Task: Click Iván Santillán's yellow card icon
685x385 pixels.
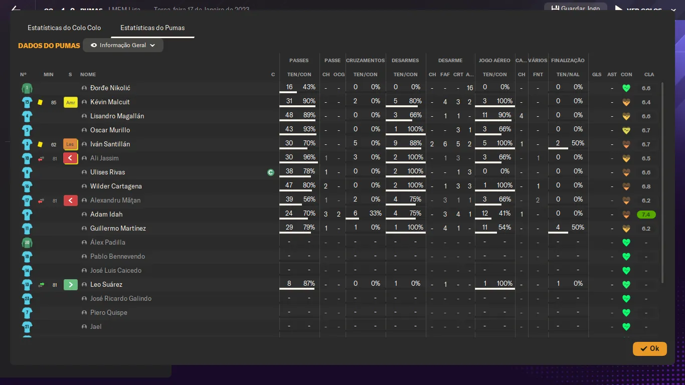Action: [40, 144]
